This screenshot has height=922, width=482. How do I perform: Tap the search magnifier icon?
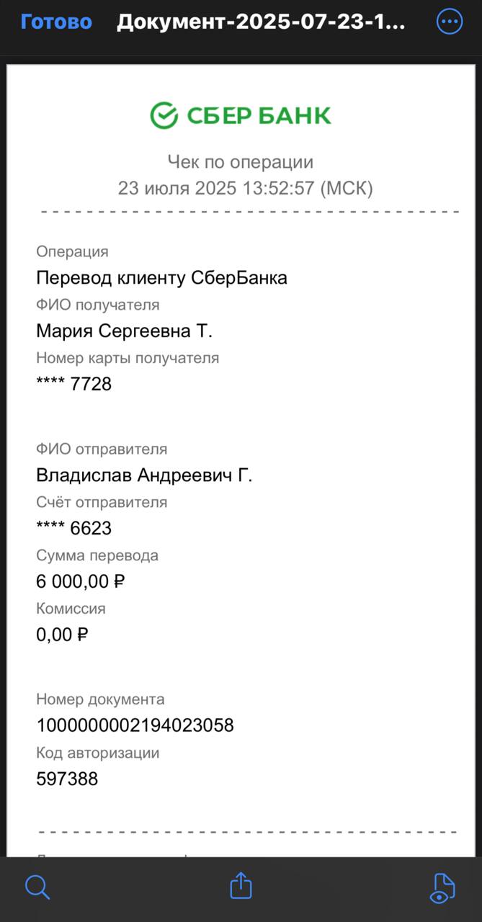(37, 887)
